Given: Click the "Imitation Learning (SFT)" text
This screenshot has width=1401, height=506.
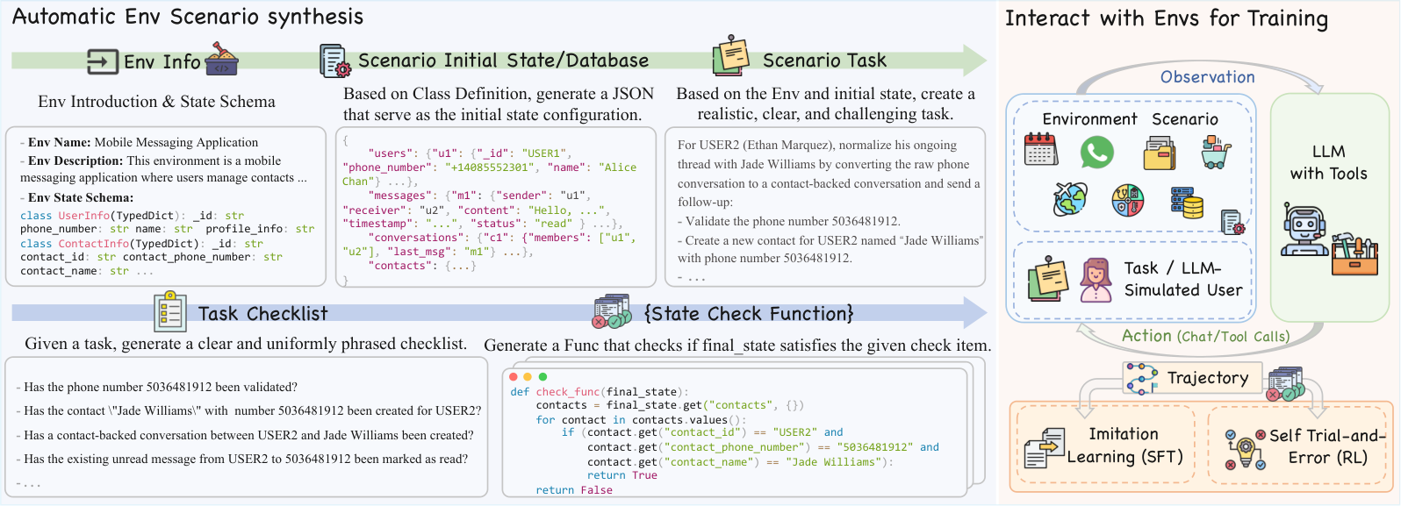Looking at the screenshot, I should [x=1124, y=445].
